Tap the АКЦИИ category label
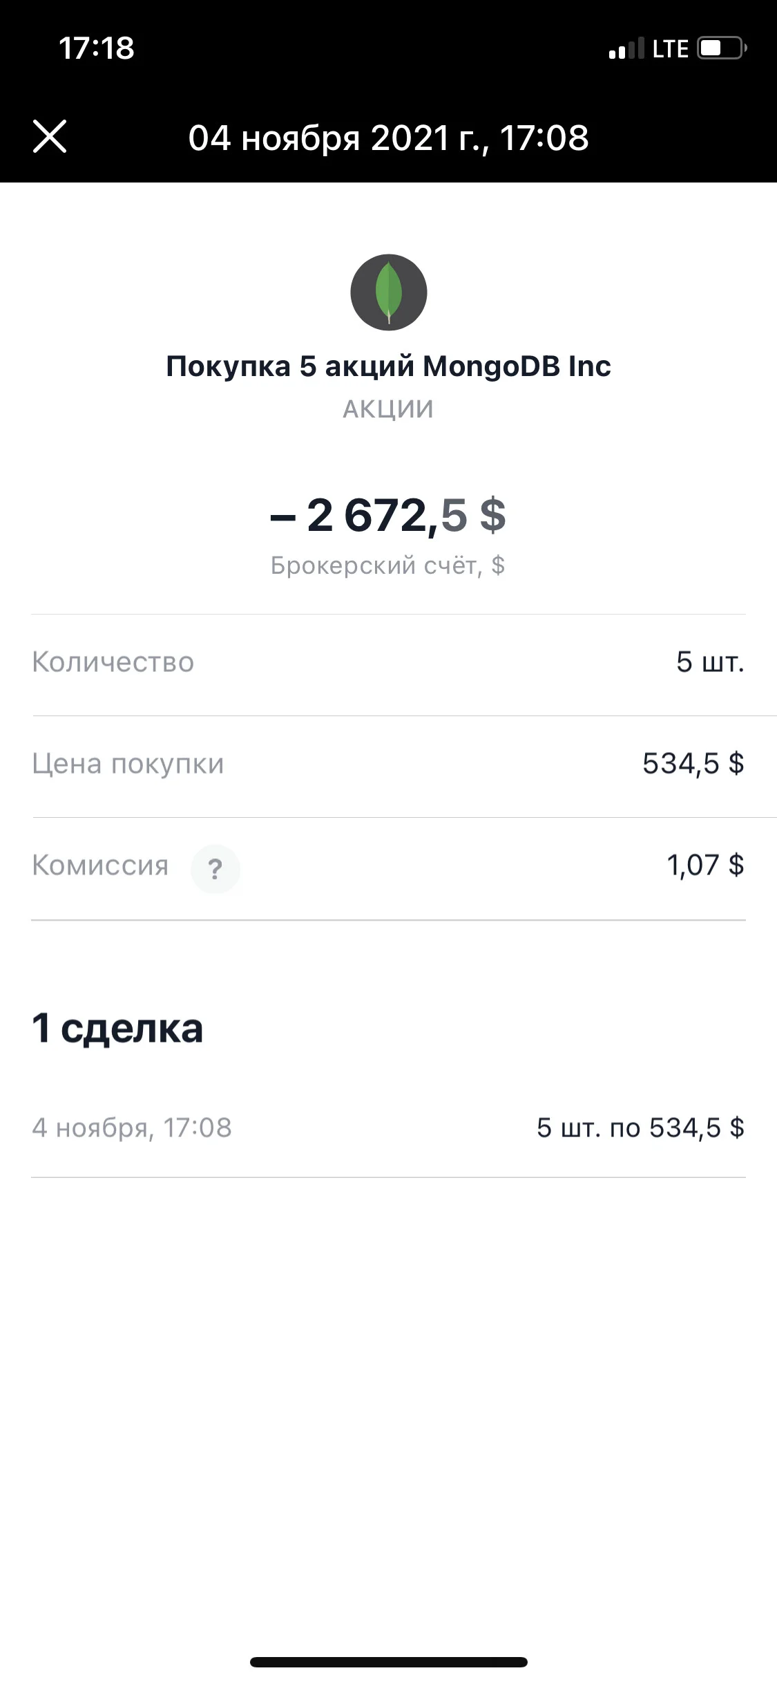777x1684 pixels. point(388,409)
